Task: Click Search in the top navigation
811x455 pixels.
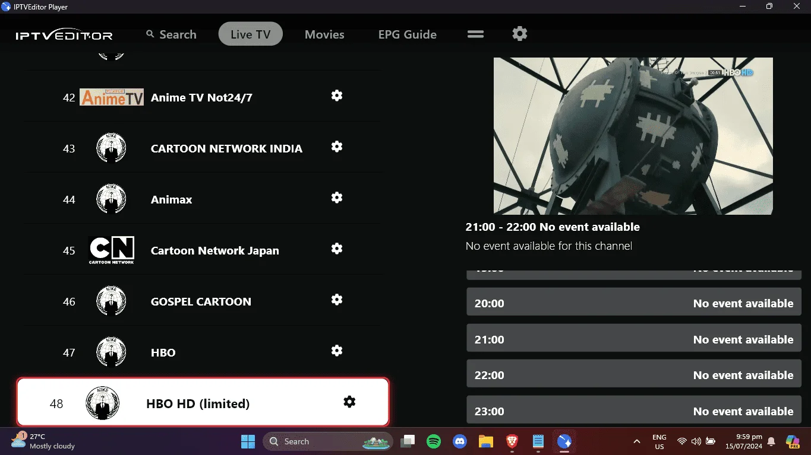Action: click(171, 34)
